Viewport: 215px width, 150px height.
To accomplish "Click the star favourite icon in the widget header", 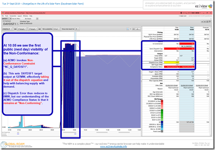I will [x=202, y=22].
